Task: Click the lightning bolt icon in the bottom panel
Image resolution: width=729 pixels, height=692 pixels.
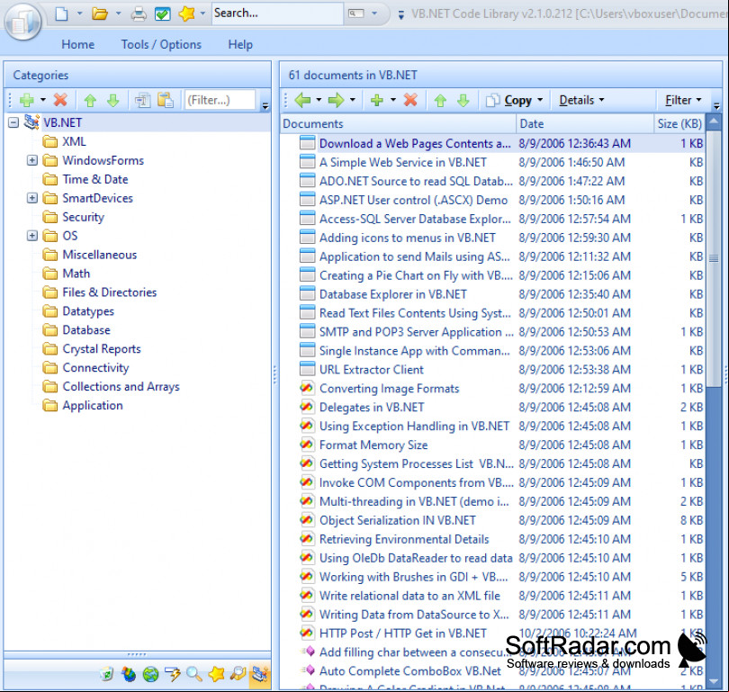Action: pyautogui.click(x=173, y=674)
